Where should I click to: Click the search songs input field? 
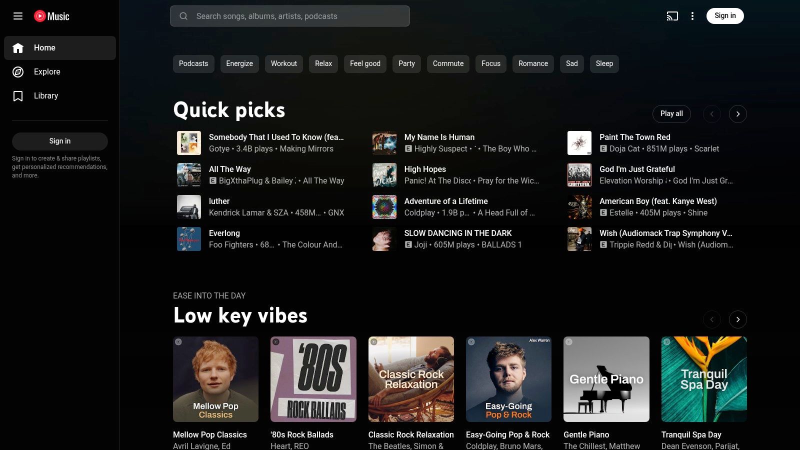pos(300,16)
